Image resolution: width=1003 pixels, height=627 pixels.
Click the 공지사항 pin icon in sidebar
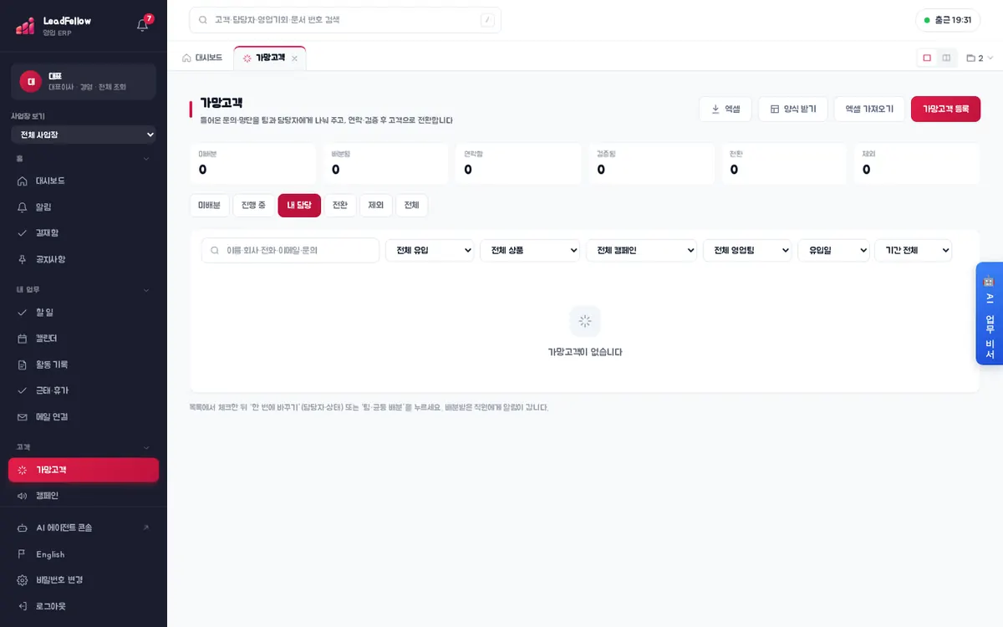tap(23, 259)
